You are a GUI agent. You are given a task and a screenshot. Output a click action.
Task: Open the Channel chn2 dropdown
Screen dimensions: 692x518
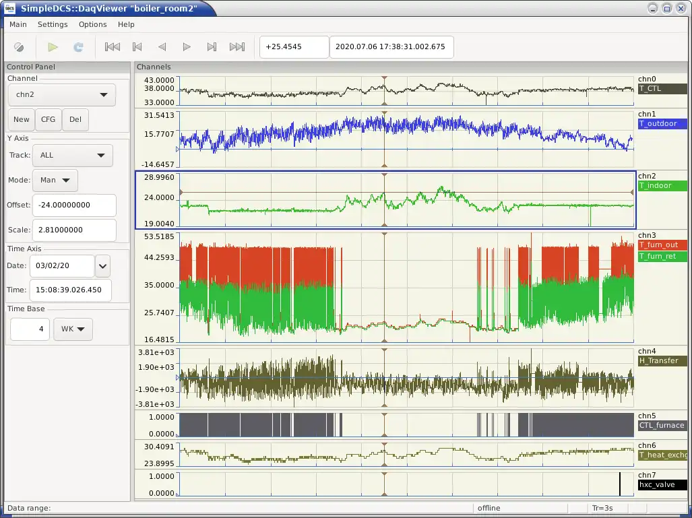click(62, 95)
